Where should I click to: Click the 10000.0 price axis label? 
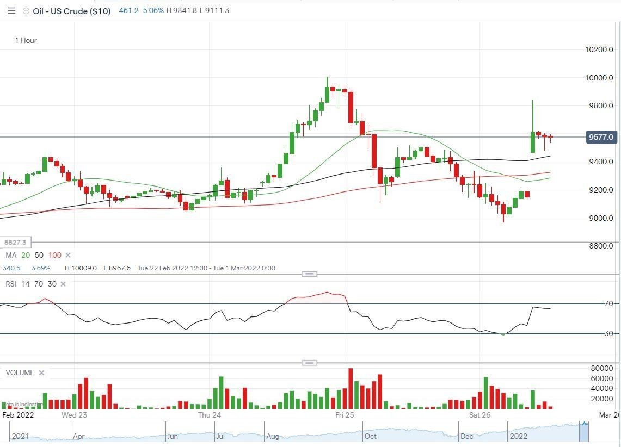(599, 78)
